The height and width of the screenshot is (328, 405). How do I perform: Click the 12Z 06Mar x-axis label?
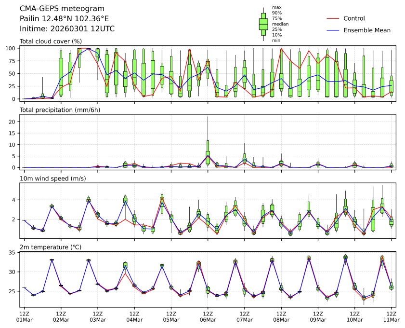[208, 316]
